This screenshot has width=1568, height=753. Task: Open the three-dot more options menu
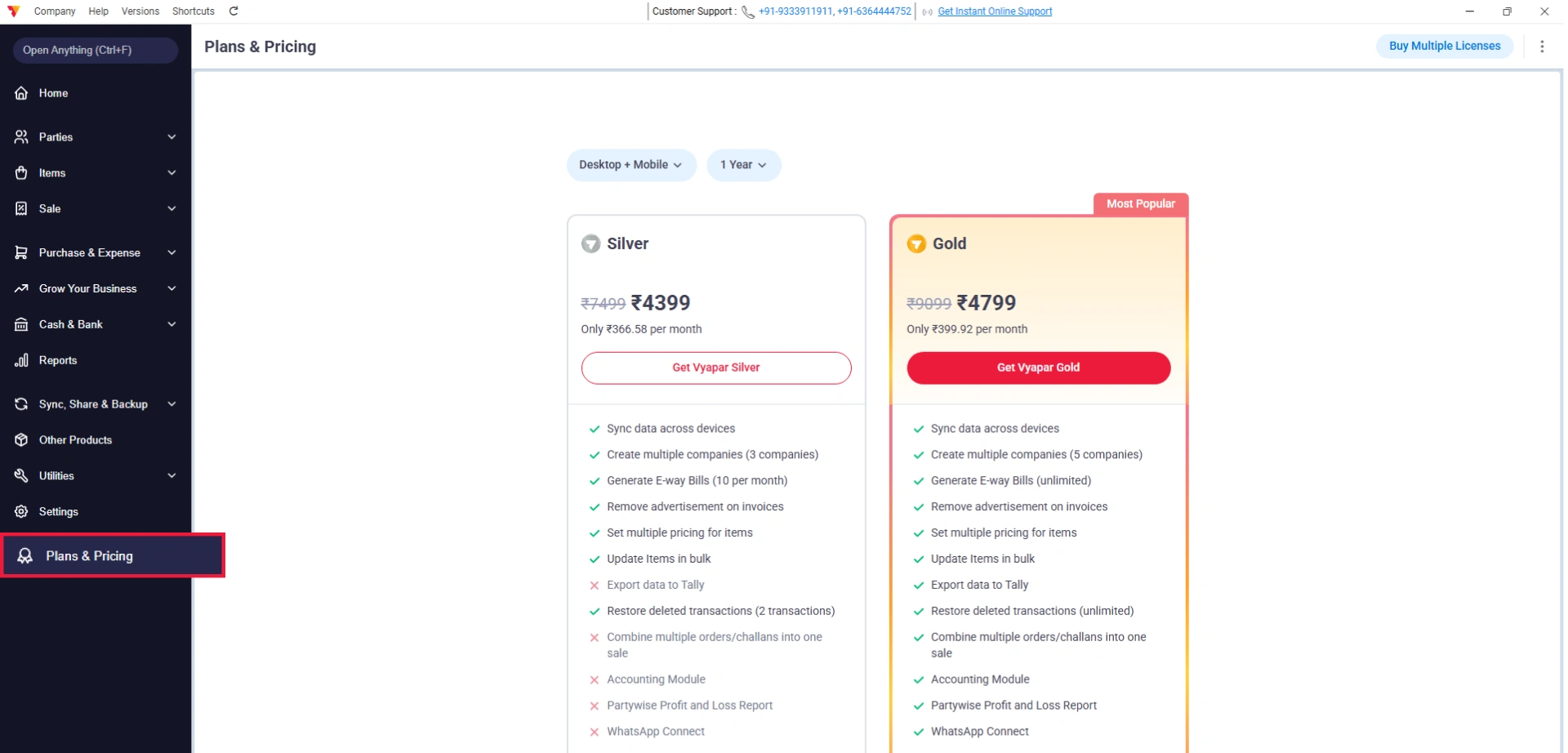coord(1542,47)
